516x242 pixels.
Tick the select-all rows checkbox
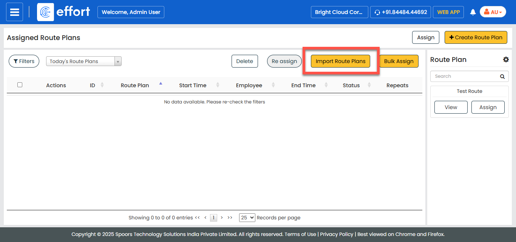tap(20, 85)
